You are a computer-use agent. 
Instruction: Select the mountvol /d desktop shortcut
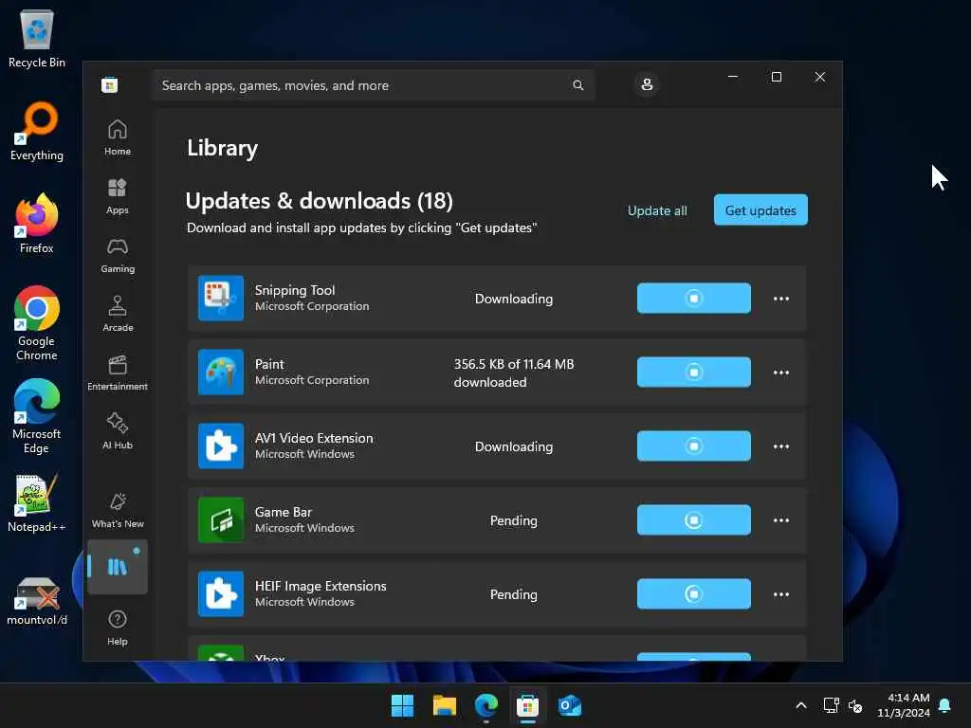37,600
